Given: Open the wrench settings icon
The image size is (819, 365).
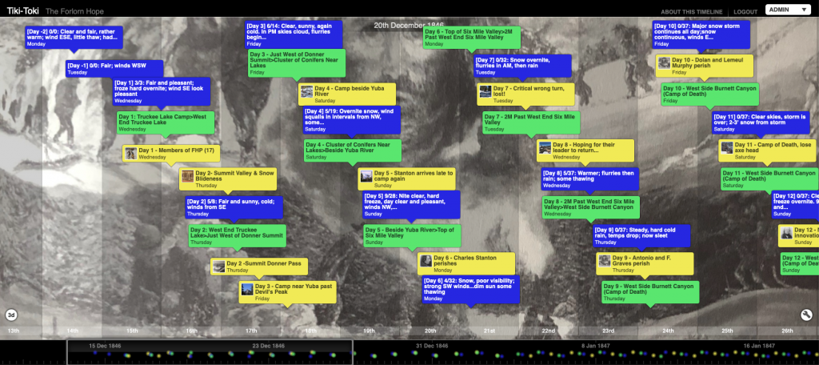Looking at the screenshot, I should (806, 315).
